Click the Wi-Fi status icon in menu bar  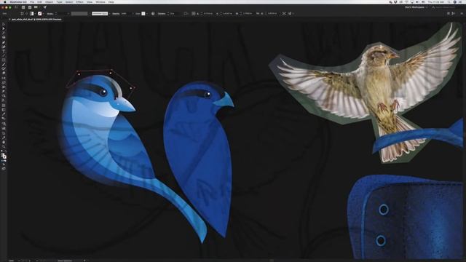tap(406, 2)
